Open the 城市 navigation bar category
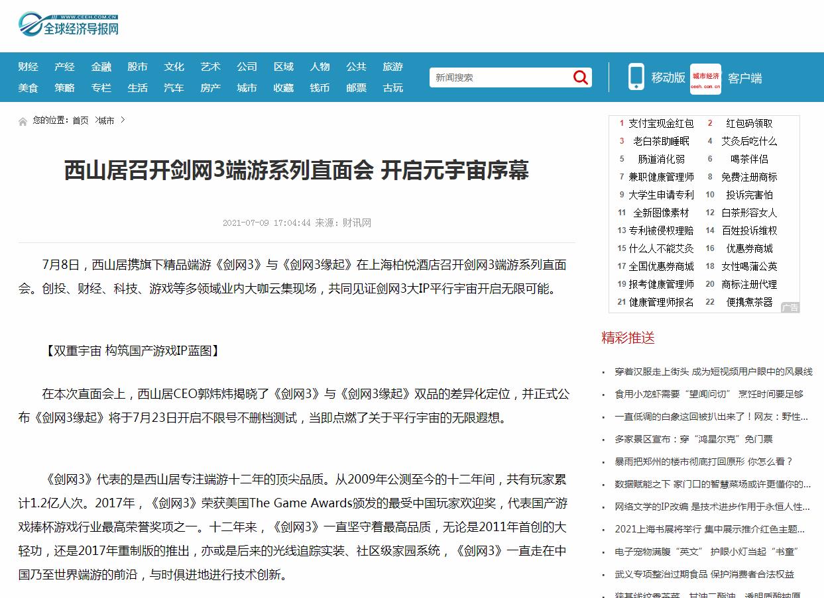The width and height of the screenshot is (824, 598). pos(247,88)
